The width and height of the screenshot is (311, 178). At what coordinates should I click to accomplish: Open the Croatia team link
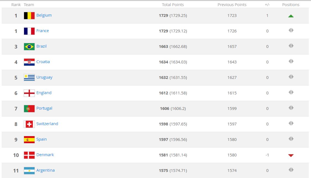click(43, 62)
